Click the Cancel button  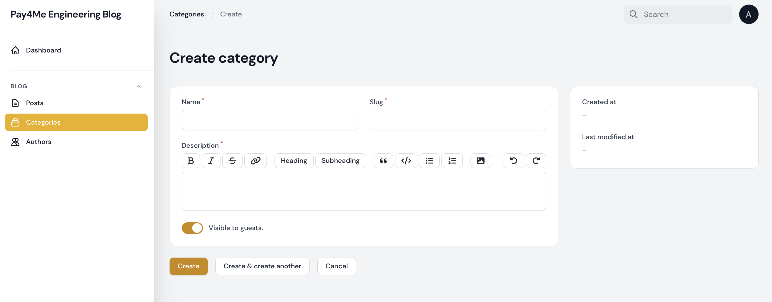336,266
